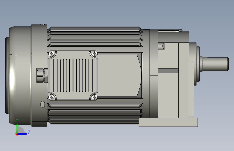Select the bottom-right screw on the terminal box
The height and width of the screenshot is (151, 234).
point(95,97)
